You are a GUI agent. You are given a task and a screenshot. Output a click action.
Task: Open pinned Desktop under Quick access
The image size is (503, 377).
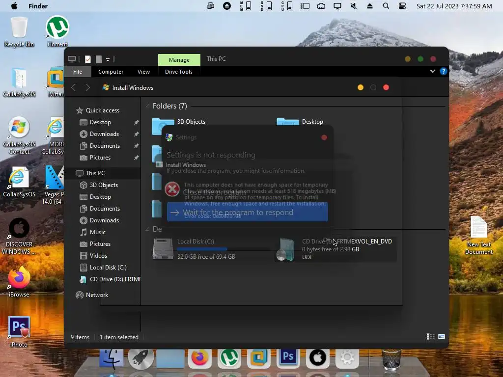[95, 122]
